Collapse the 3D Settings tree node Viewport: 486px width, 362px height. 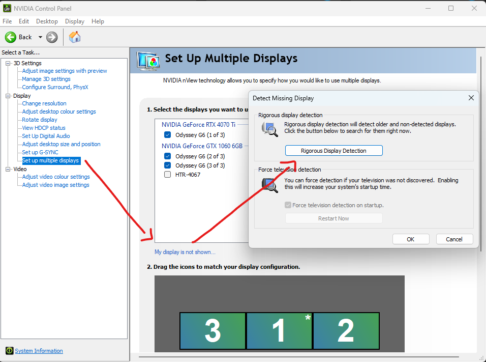pos(8,63)
